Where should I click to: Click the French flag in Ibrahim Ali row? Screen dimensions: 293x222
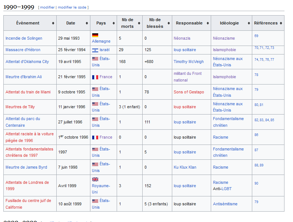tap(95, 77)
